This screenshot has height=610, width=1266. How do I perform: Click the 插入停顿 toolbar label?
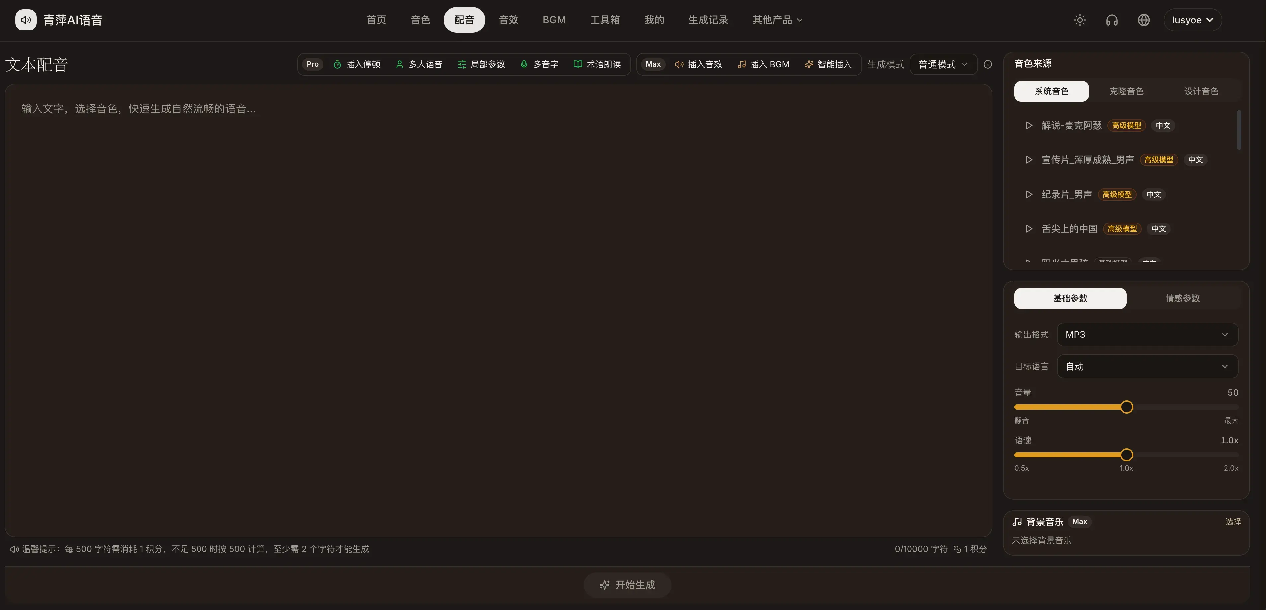[363, 64]
